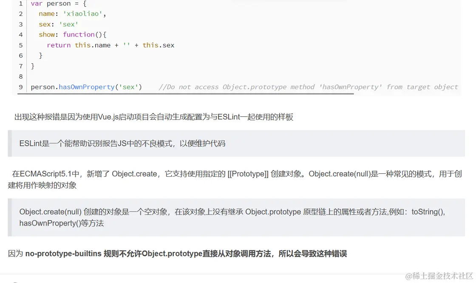Image resolution: width=476 pixels, height=283 pixels.
Task: Click the return statement on line 5
Action: [59, 45]
